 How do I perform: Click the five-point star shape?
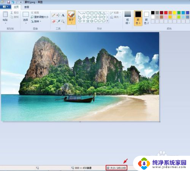pos(88,21)
